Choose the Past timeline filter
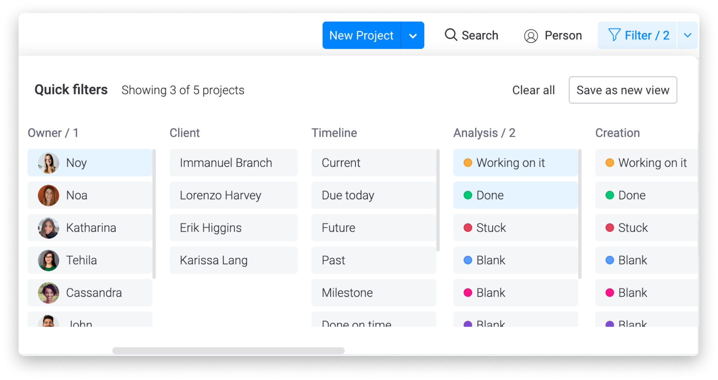 coord(373,260)
